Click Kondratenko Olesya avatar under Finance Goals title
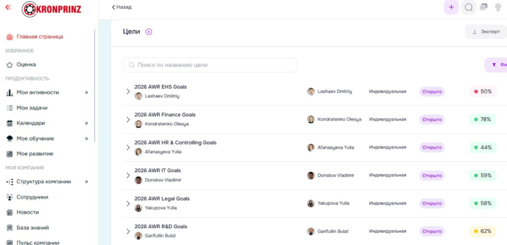This screenshot has height=245, width=507. click(139, 124)
